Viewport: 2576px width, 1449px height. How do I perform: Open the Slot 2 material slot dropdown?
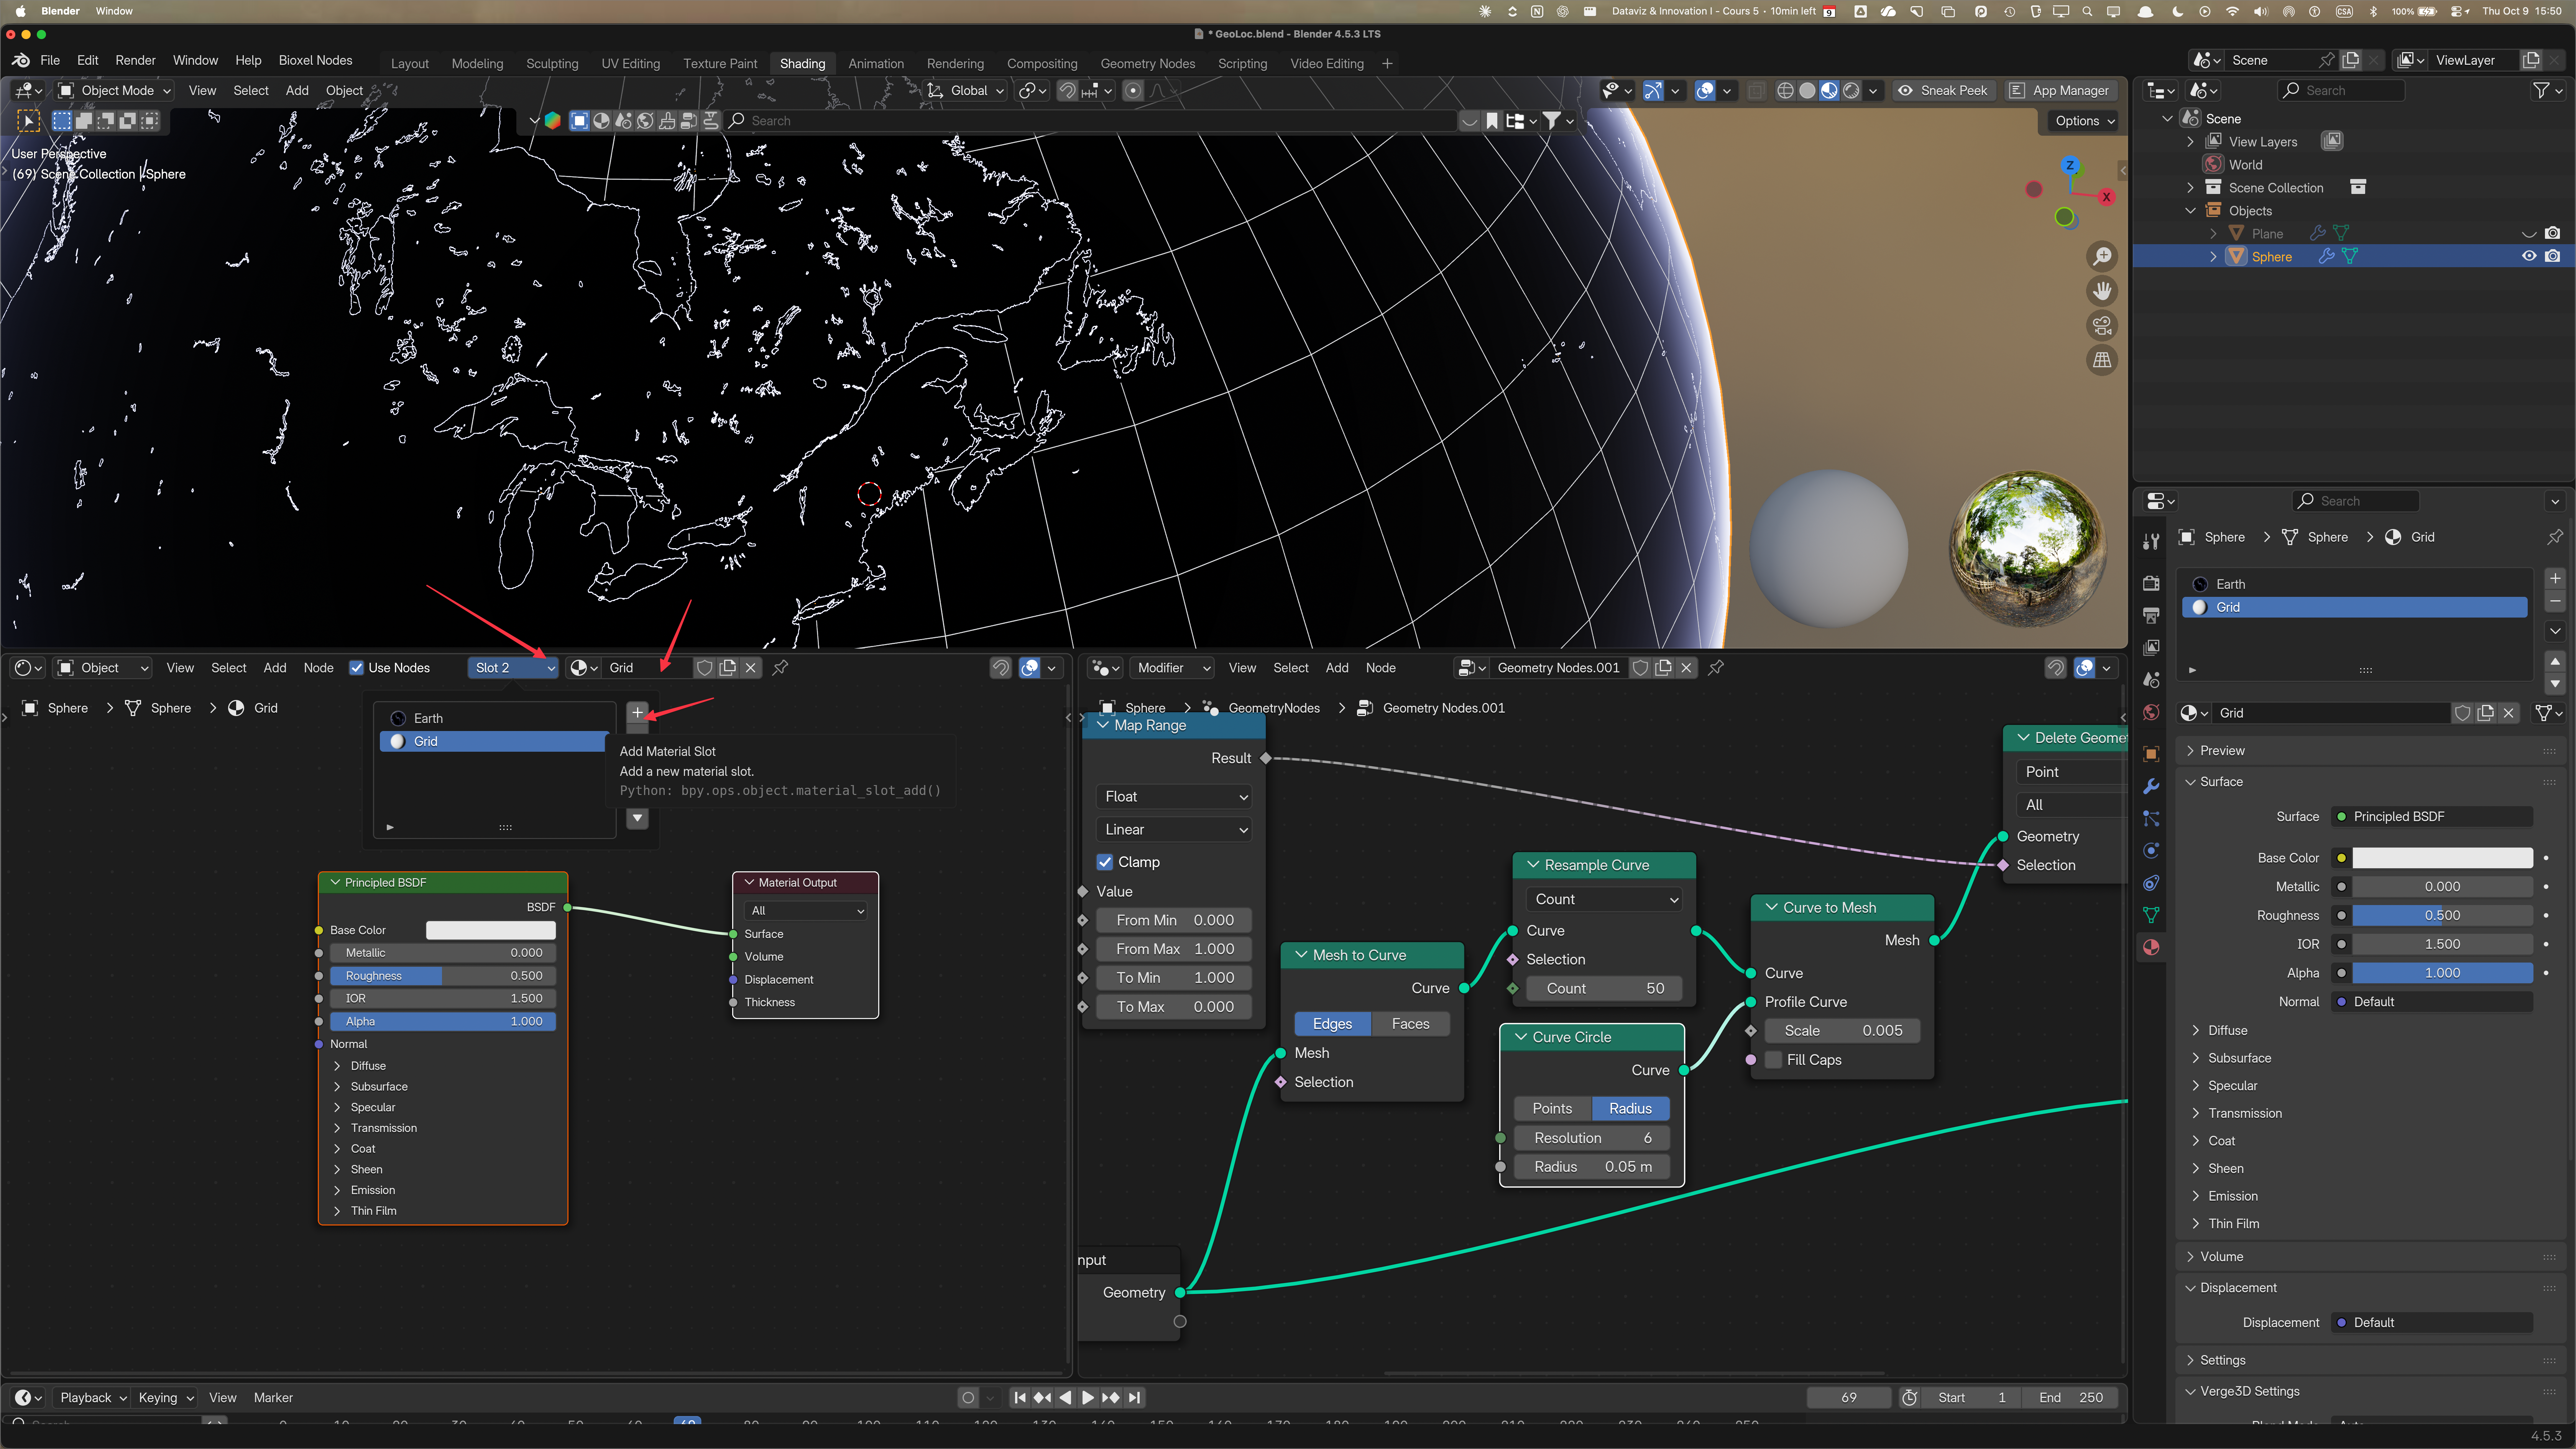point(513,668)
